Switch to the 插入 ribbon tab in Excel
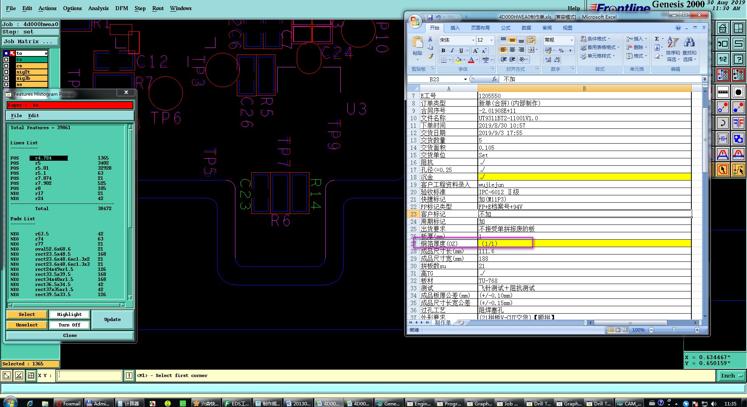The height and width of the screenshot is (407, 747). point(455,28)
